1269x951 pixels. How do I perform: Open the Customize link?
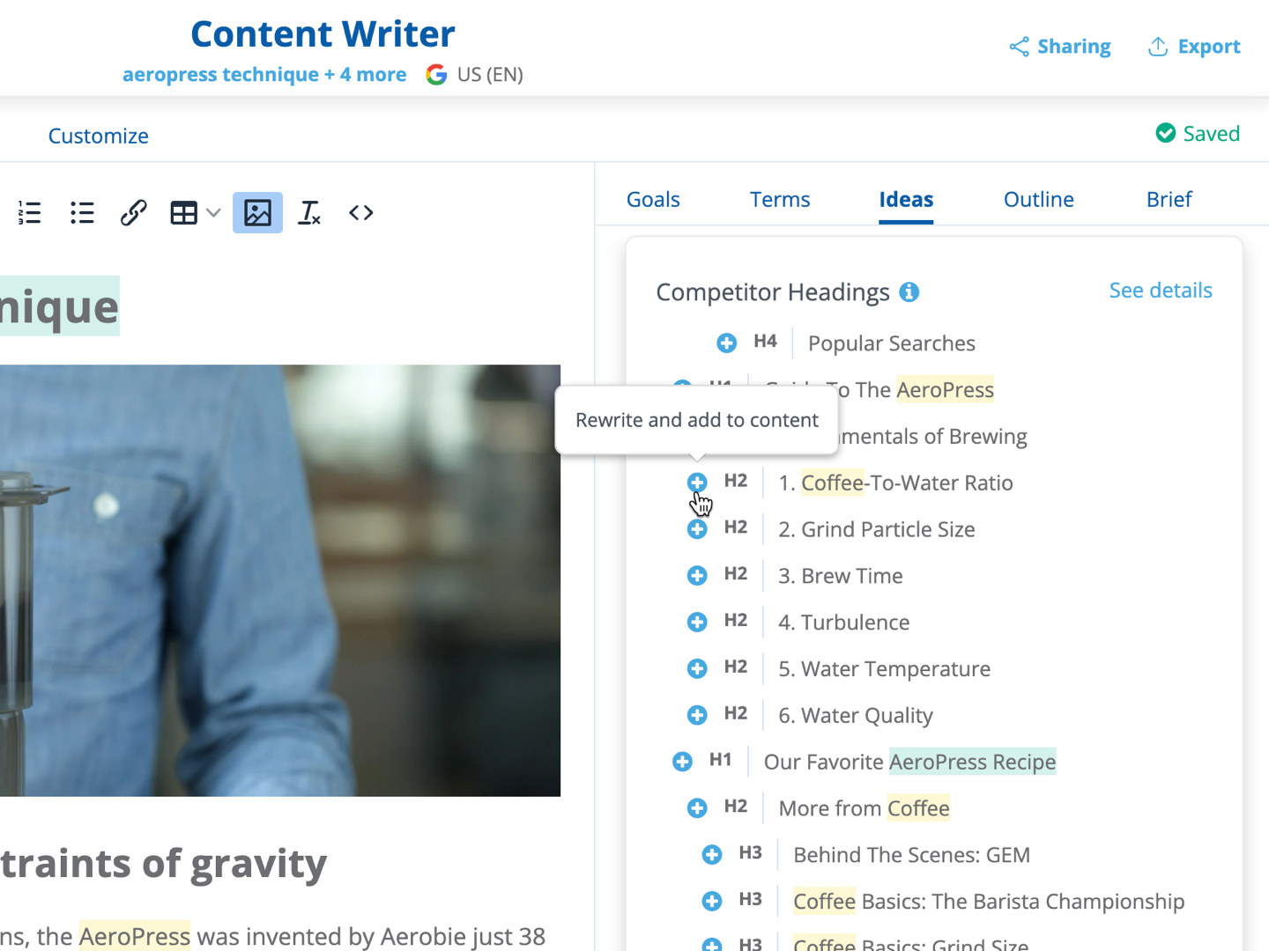[x=99, y=136]
